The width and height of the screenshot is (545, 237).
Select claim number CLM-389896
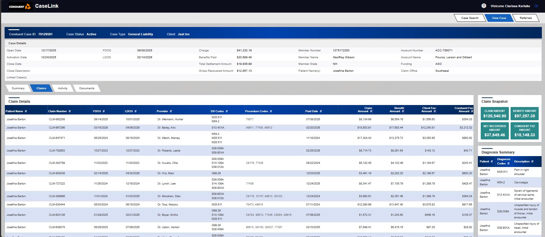click(x=57, y=196)
